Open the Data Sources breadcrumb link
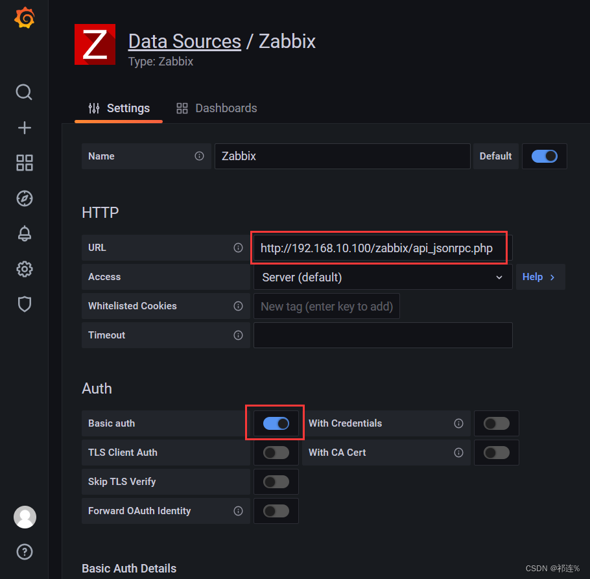Image resolution: width=590 pixels, height=579 pixels. [184, 41]
